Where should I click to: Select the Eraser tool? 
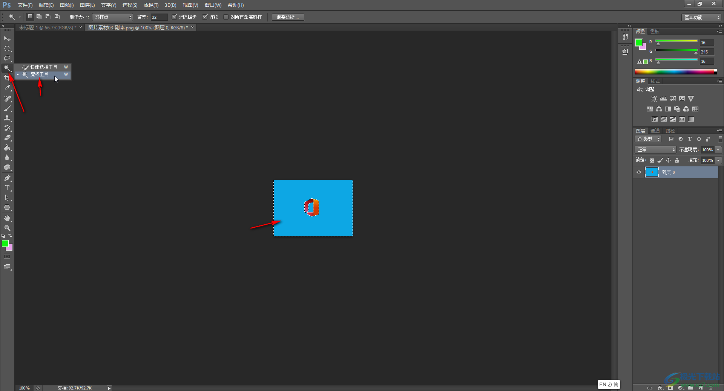[x=7, y=138]
